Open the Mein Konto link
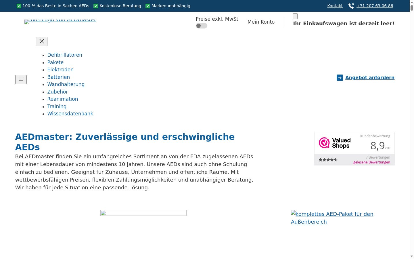 pyautogui.click(x=261, y=22)
